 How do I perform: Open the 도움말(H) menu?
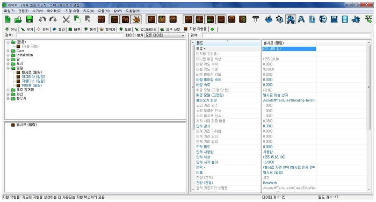click(x=133, y=11)
